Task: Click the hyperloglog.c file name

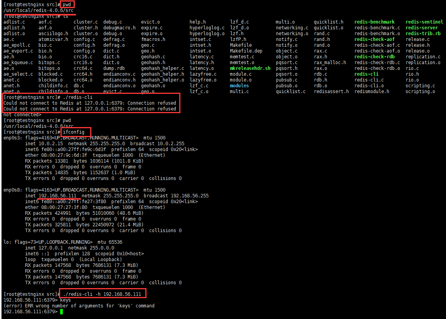Action: pos(207,28)
